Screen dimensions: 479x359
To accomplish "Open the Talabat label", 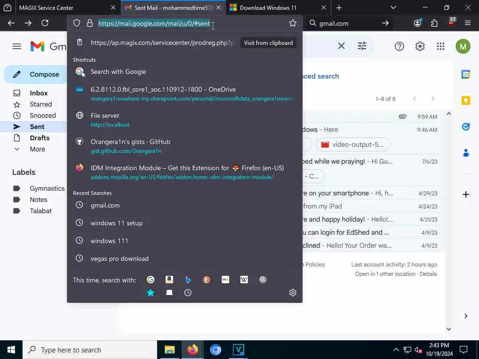I will pos(41,211).
